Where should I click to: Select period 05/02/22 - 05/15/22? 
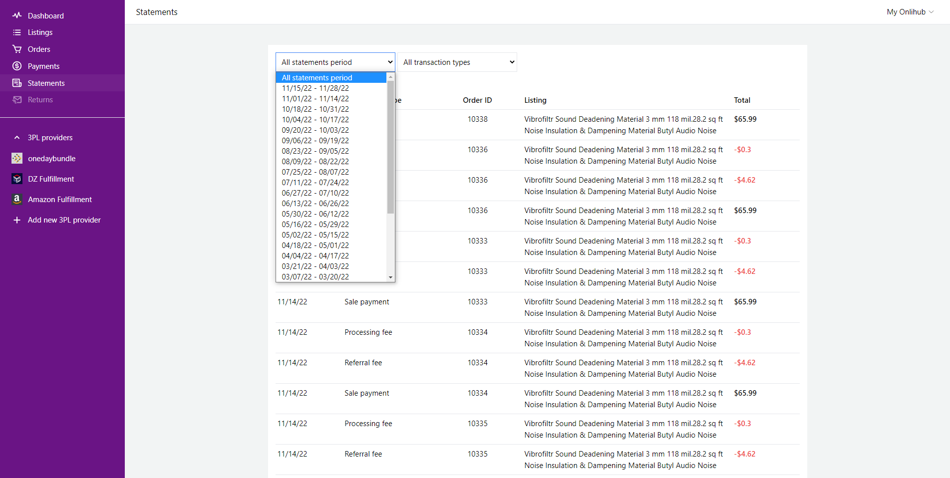click(331, 235)
